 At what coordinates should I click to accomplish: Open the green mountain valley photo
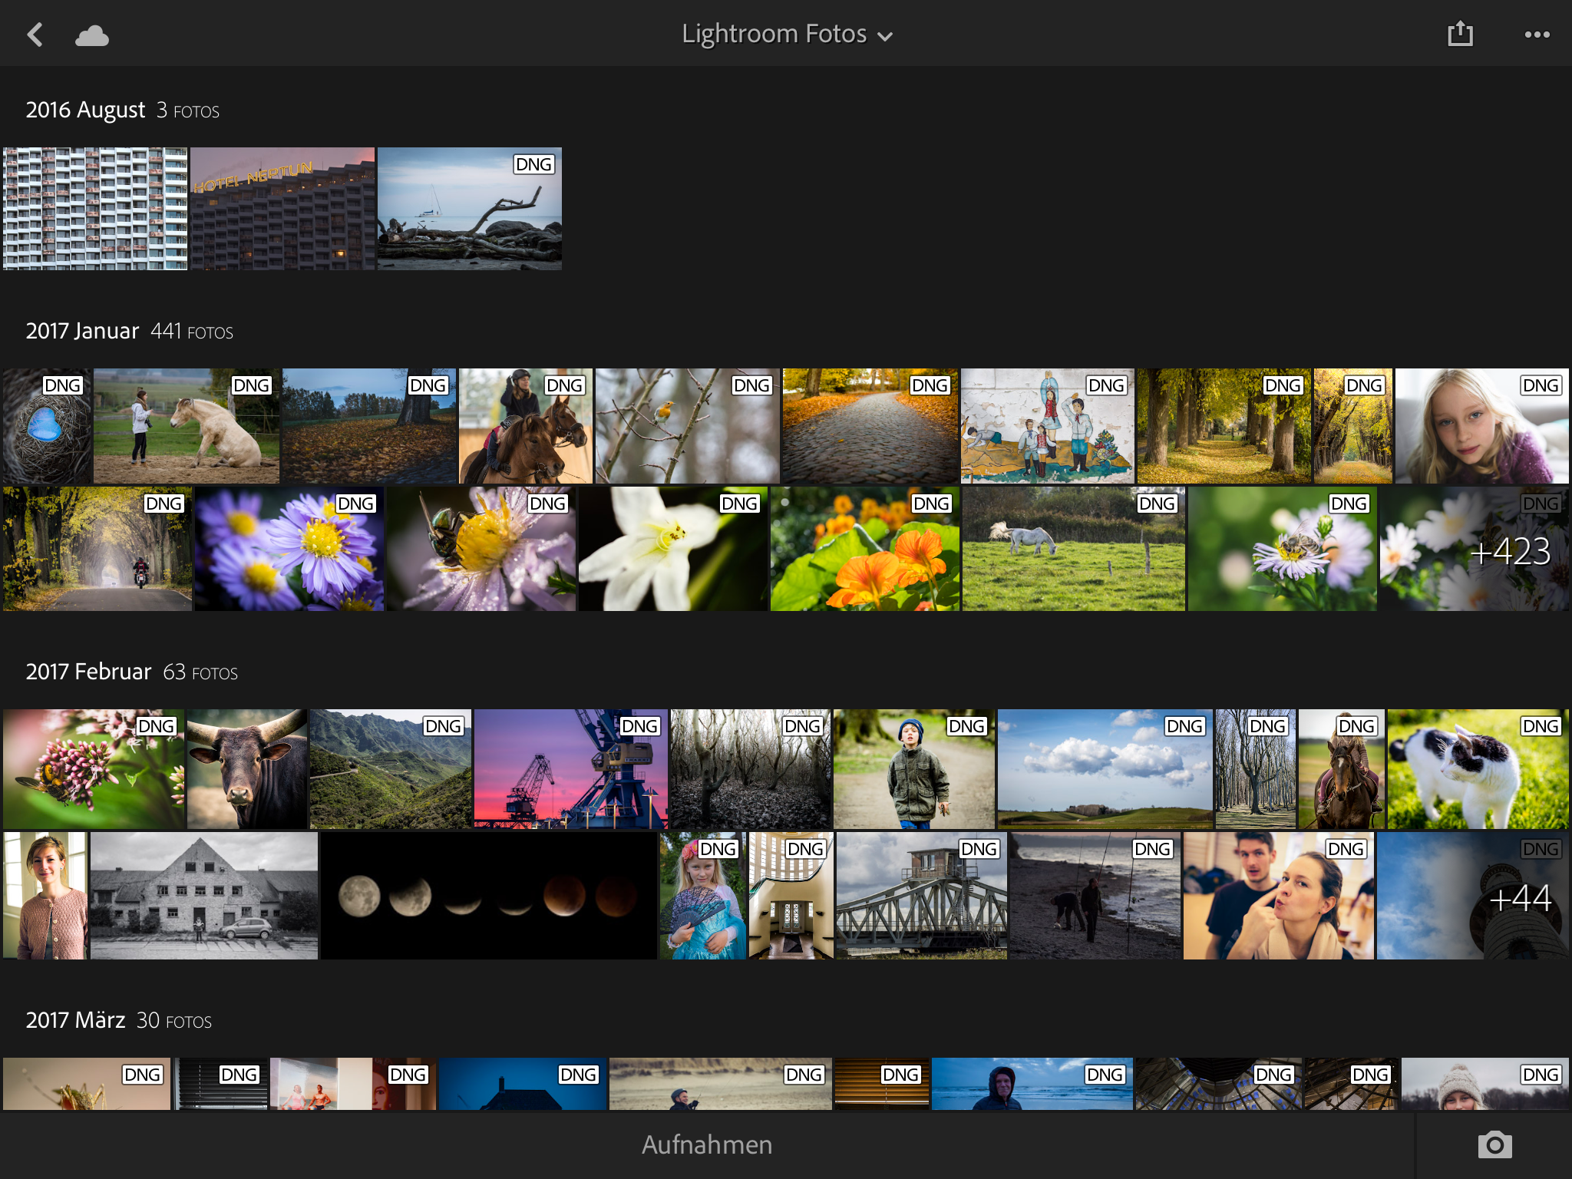391,769
